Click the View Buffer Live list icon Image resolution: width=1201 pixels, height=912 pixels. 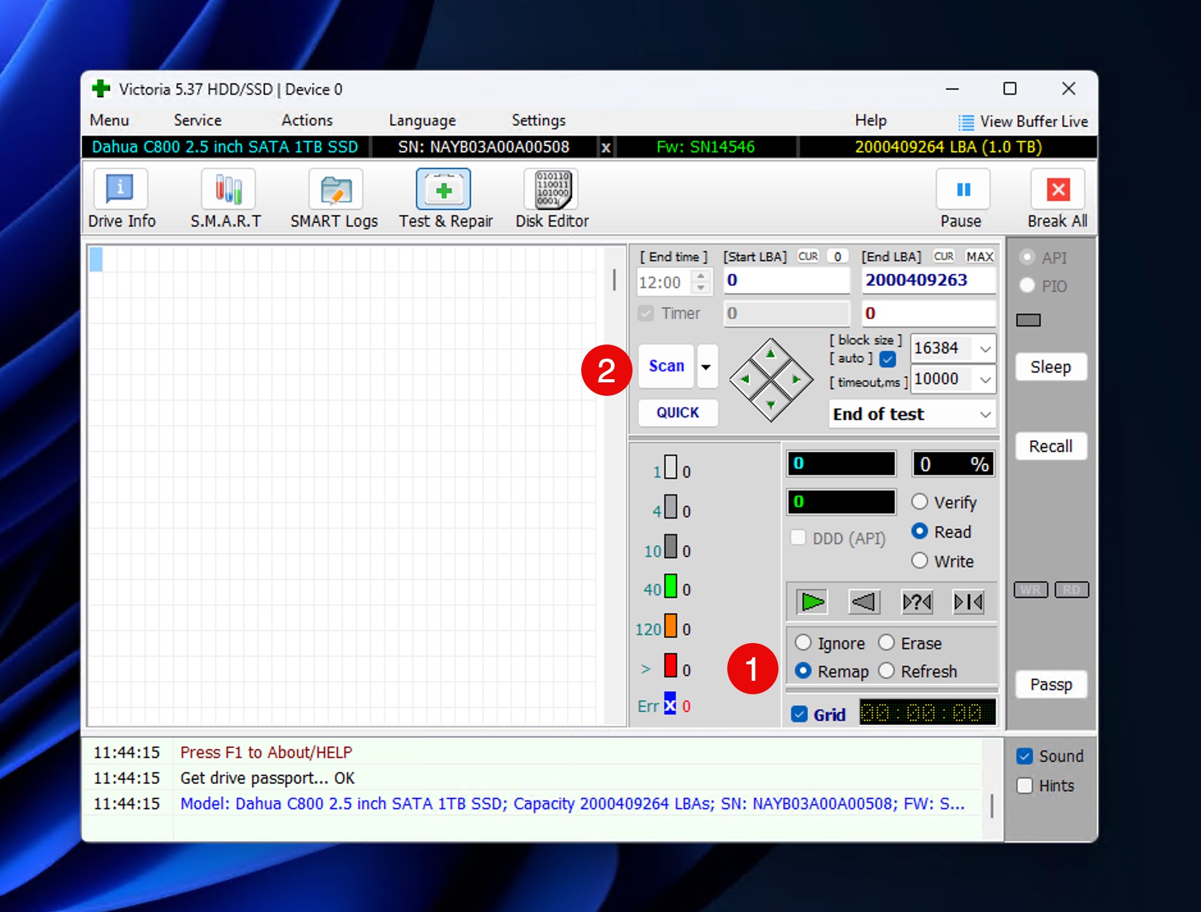tap(966, 122)
